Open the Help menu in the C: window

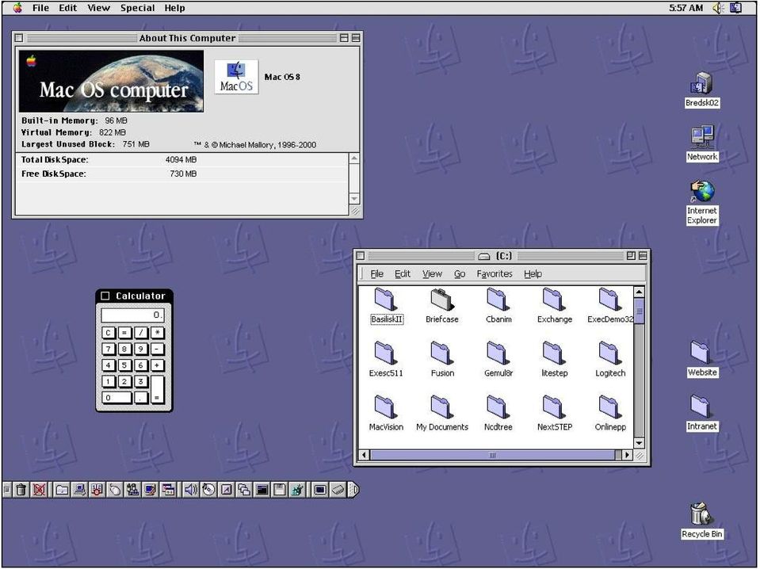tap(533, 274)
